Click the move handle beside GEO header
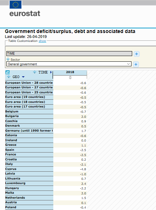Image resolution: width=156 pixels, height=210 pixels. pos(9,77)
